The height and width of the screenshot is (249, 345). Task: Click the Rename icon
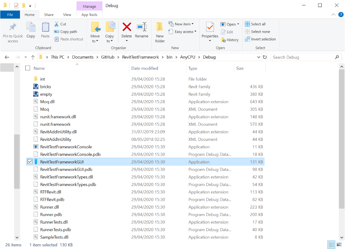tap(142, 27)
